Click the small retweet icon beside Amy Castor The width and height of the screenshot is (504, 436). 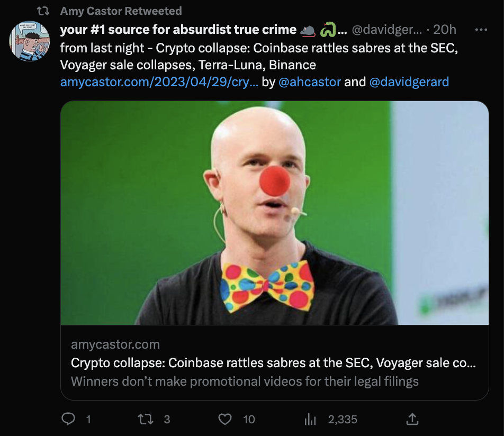(x=46, y=11)
